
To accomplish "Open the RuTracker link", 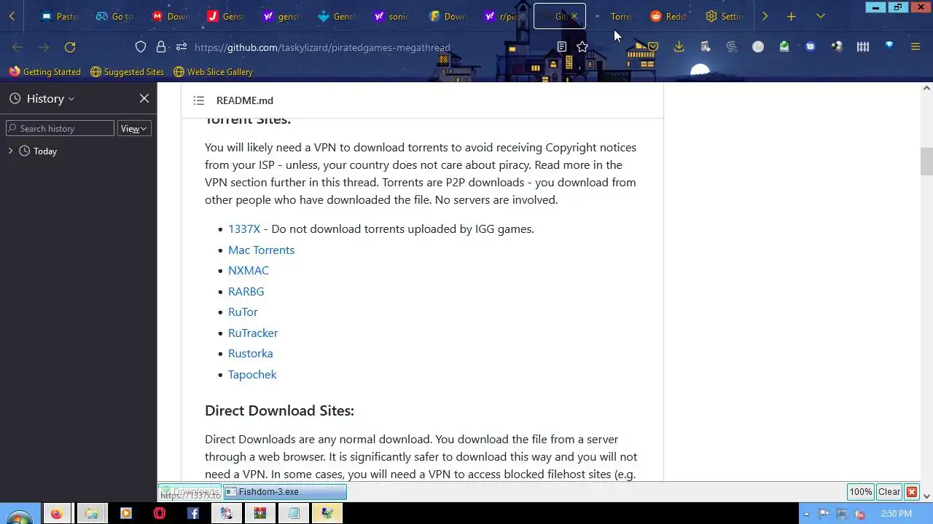I will point(253,333).
